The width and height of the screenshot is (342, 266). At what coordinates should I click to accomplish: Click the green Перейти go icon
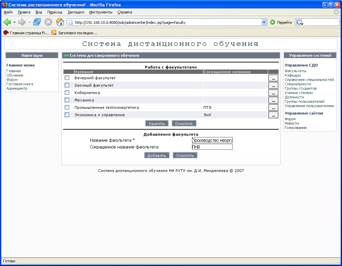pos(273,22)
